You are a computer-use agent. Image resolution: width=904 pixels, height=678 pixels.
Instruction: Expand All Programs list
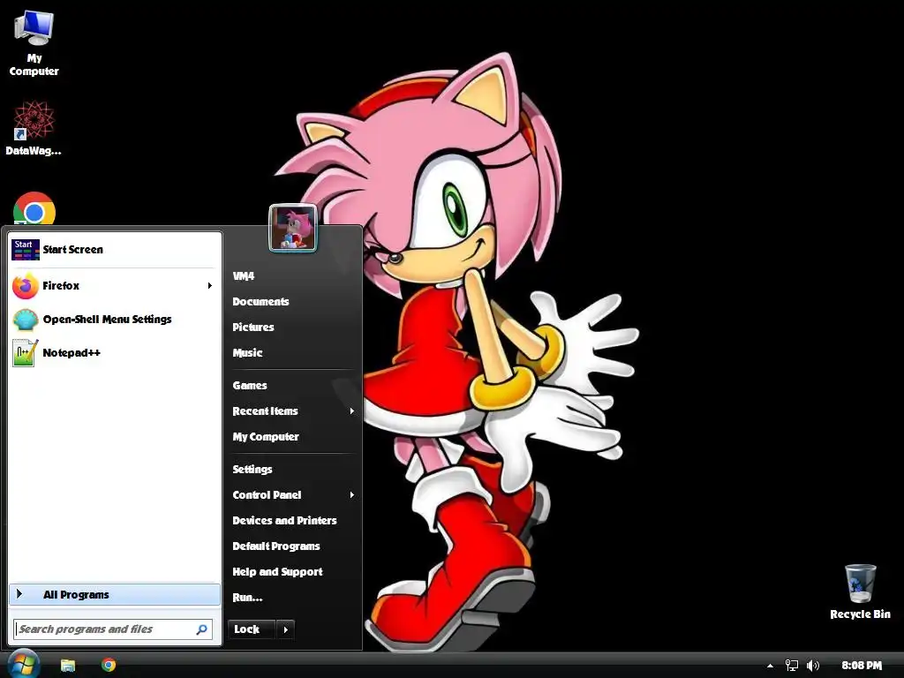click(114, 594)
